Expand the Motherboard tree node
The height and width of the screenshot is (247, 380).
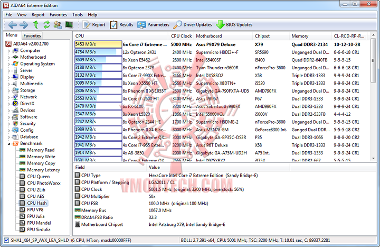click(x=9, y=57)
